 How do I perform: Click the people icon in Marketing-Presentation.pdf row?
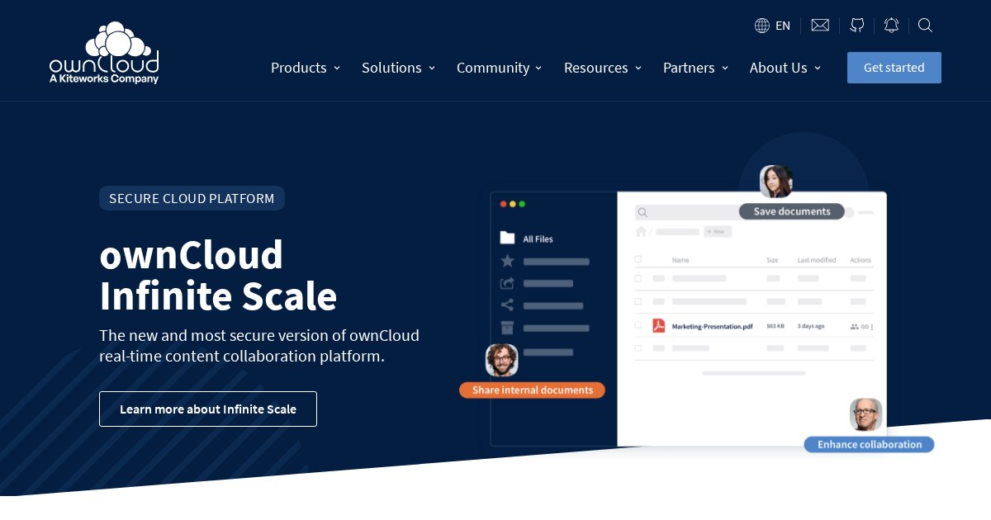click(854, 326)
